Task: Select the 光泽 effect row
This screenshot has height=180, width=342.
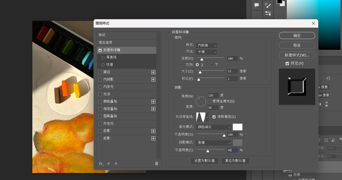Action: pyautogui.click(x=127, y=94)
